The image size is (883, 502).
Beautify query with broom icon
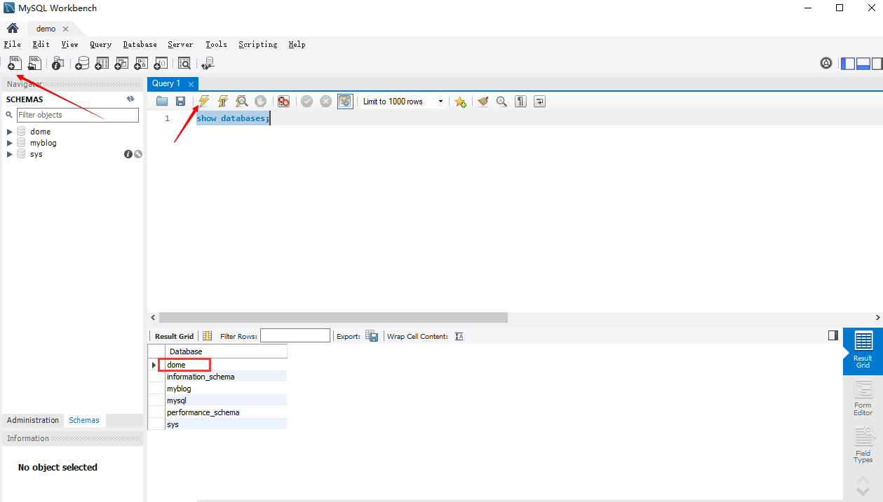point(483,102)
